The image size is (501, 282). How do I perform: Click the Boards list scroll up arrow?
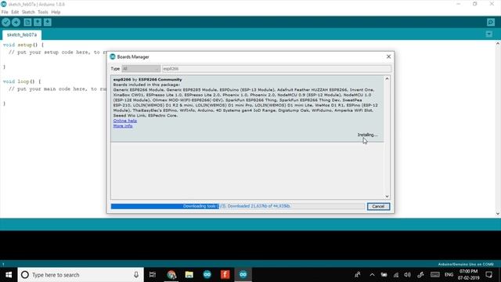(x=387, y=78)
